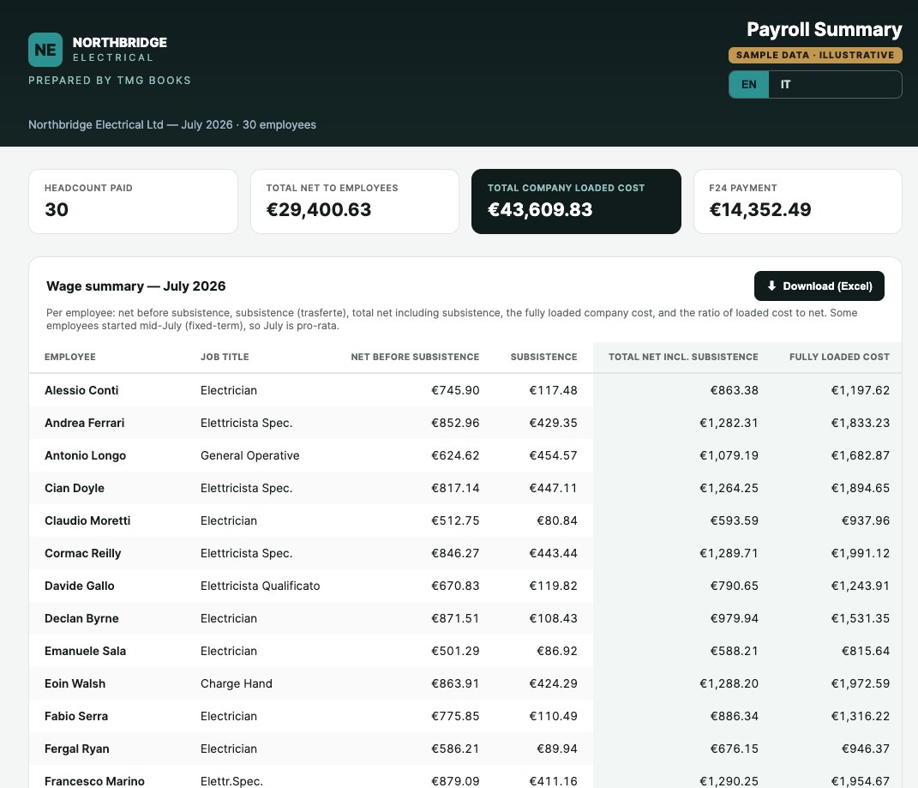Click the Fully Loaded Cost column header
918x788 pixels.
coord(839,357)
